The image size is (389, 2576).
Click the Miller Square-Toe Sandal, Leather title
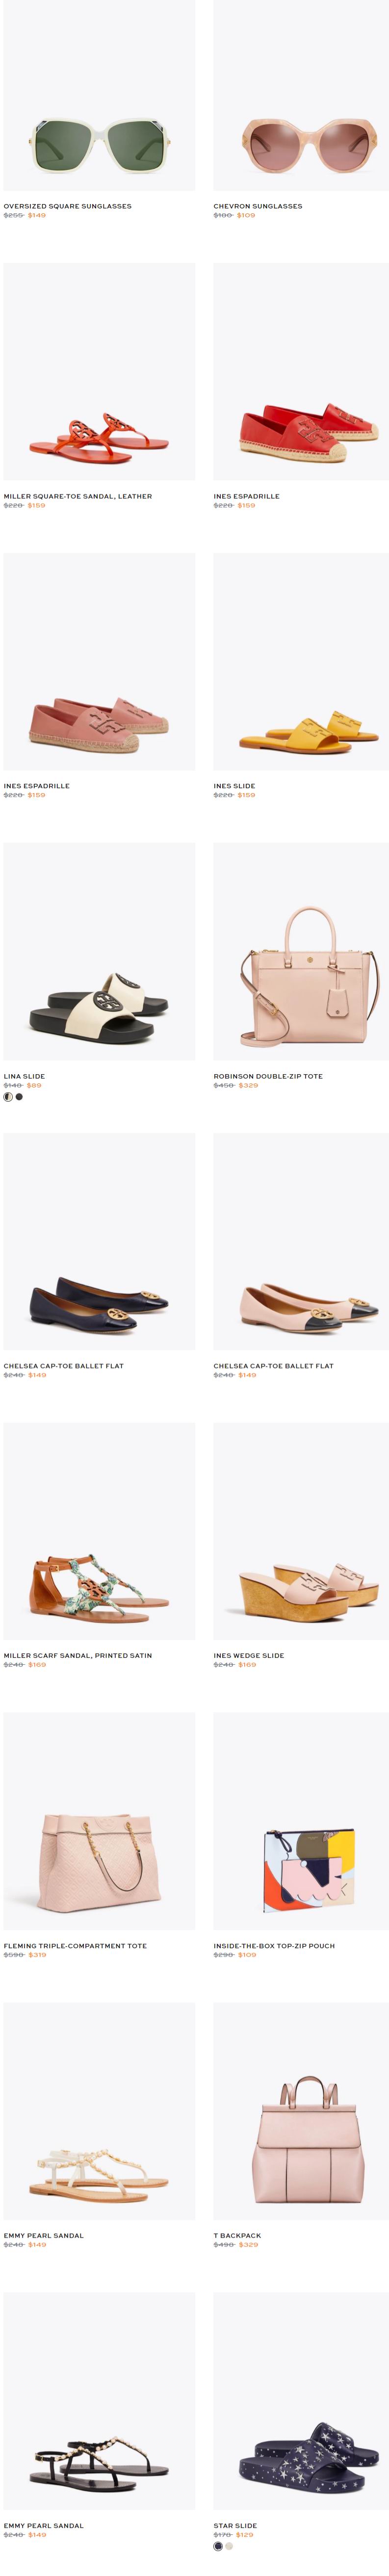78,496
